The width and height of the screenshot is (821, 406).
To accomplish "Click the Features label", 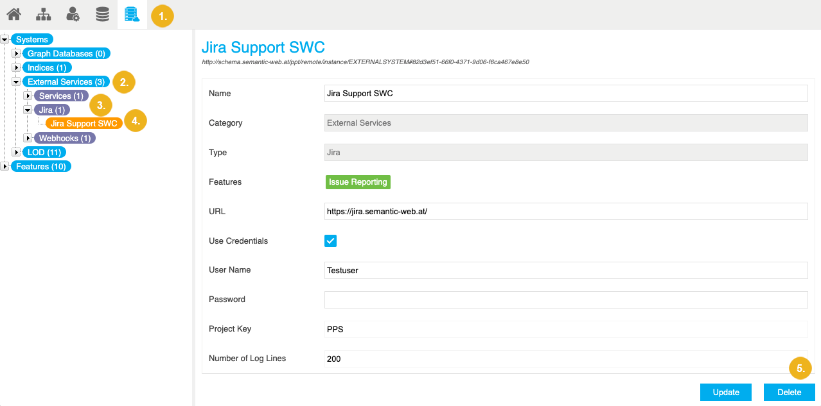I will (225, 182).
